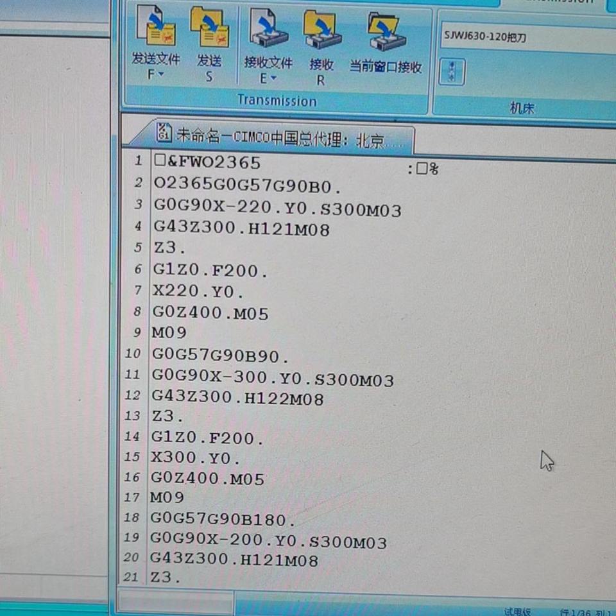Screen dimensions: 616x616
Task: Click the :□% text on line 1
Action: pyautogui.click(x=423, y=169)
